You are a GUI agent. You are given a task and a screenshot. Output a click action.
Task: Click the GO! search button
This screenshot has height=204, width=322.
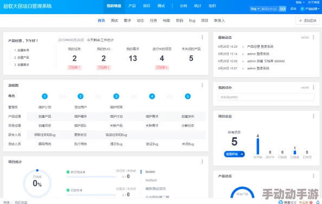click(x=282, y=9)
